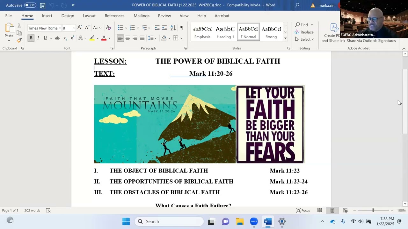Apply the Emphasis style
This screenshot has width=408, height=229.
[202, 32]
